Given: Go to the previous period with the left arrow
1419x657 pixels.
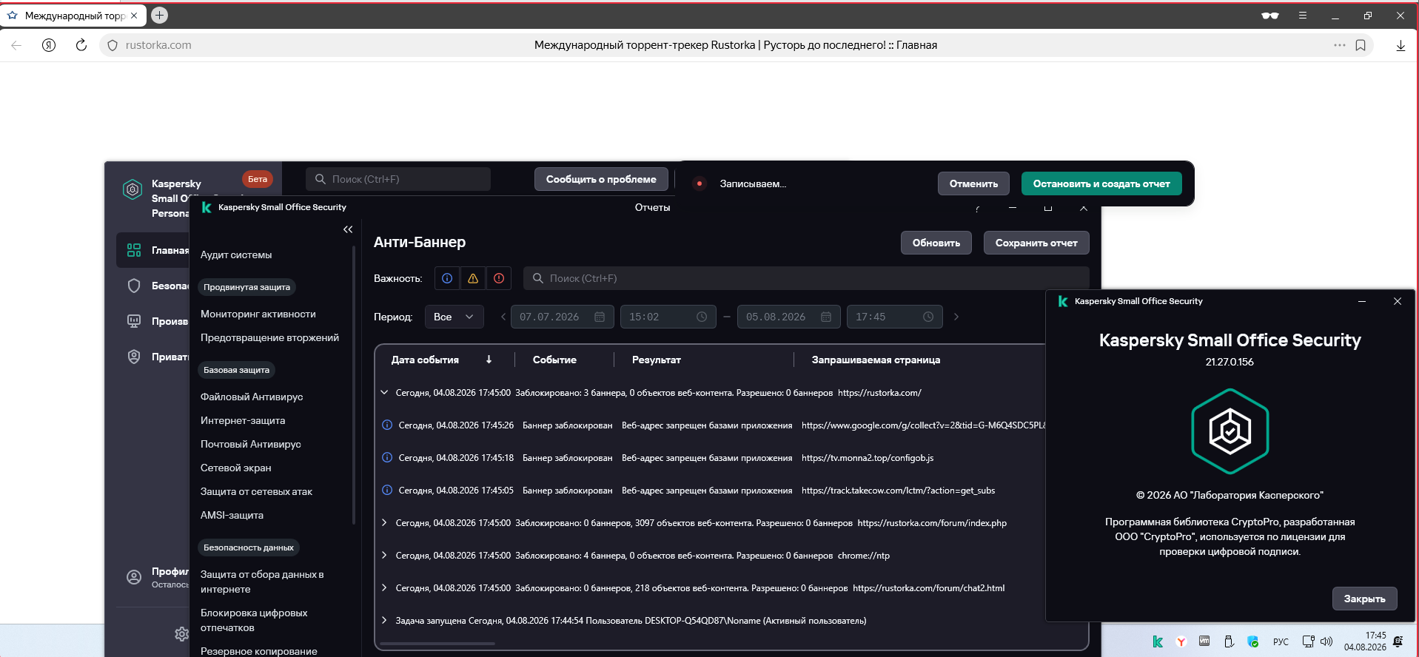Looking at the screenshot, I should tap(503, 317).
